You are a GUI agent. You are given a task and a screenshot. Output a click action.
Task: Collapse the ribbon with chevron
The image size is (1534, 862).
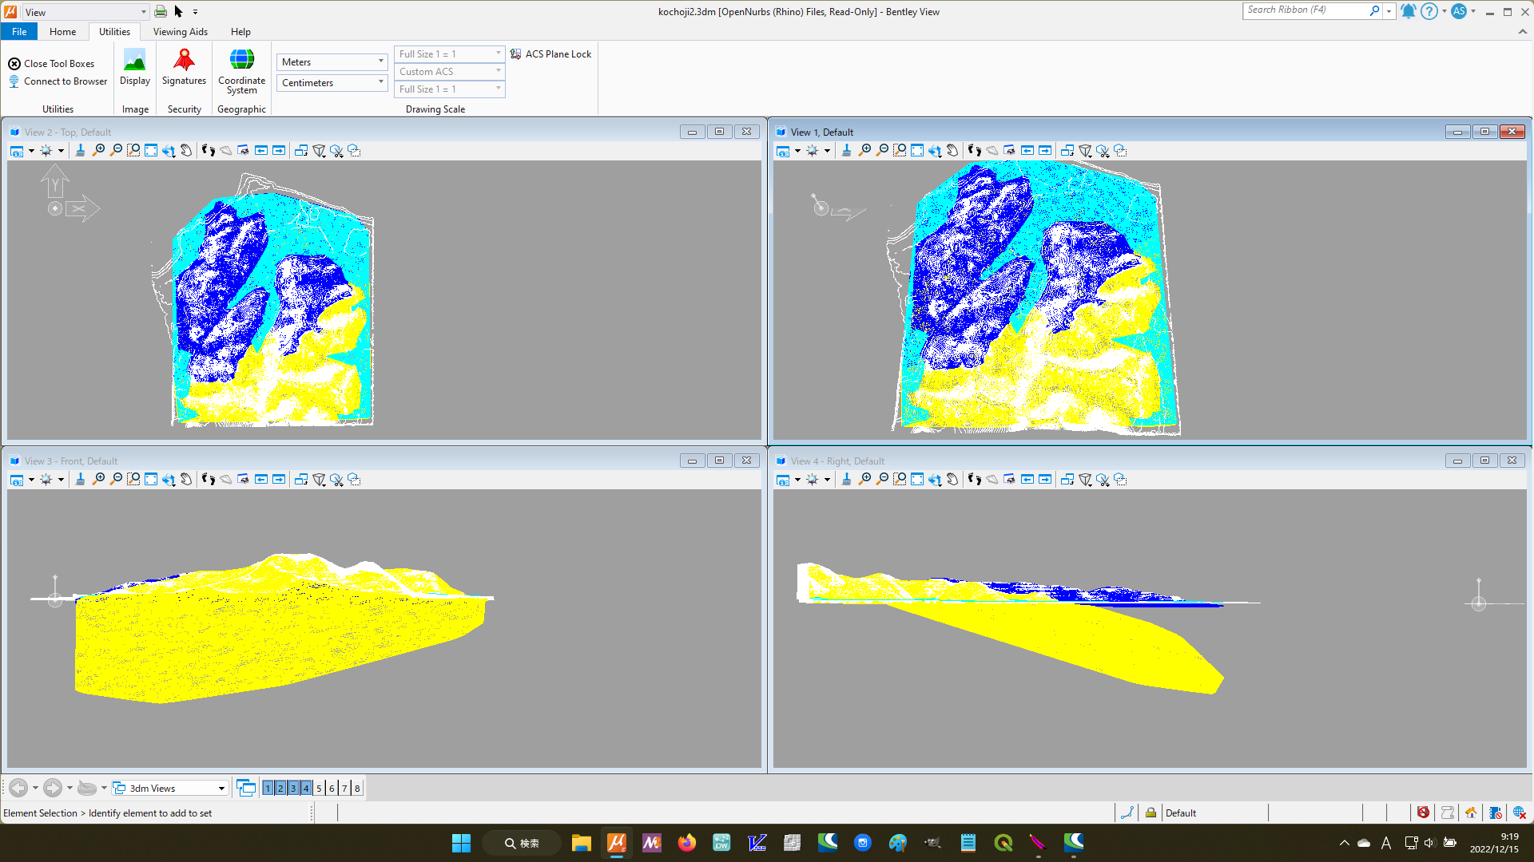pos(1522,32)
